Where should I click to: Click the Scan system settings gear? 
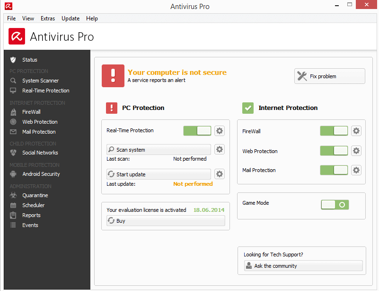(x=220, y=150)
